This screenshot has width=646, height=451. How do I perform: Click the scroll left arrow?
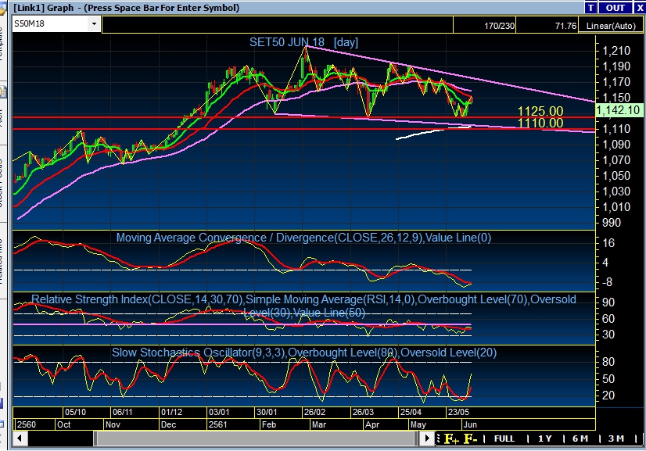(20, 438)
